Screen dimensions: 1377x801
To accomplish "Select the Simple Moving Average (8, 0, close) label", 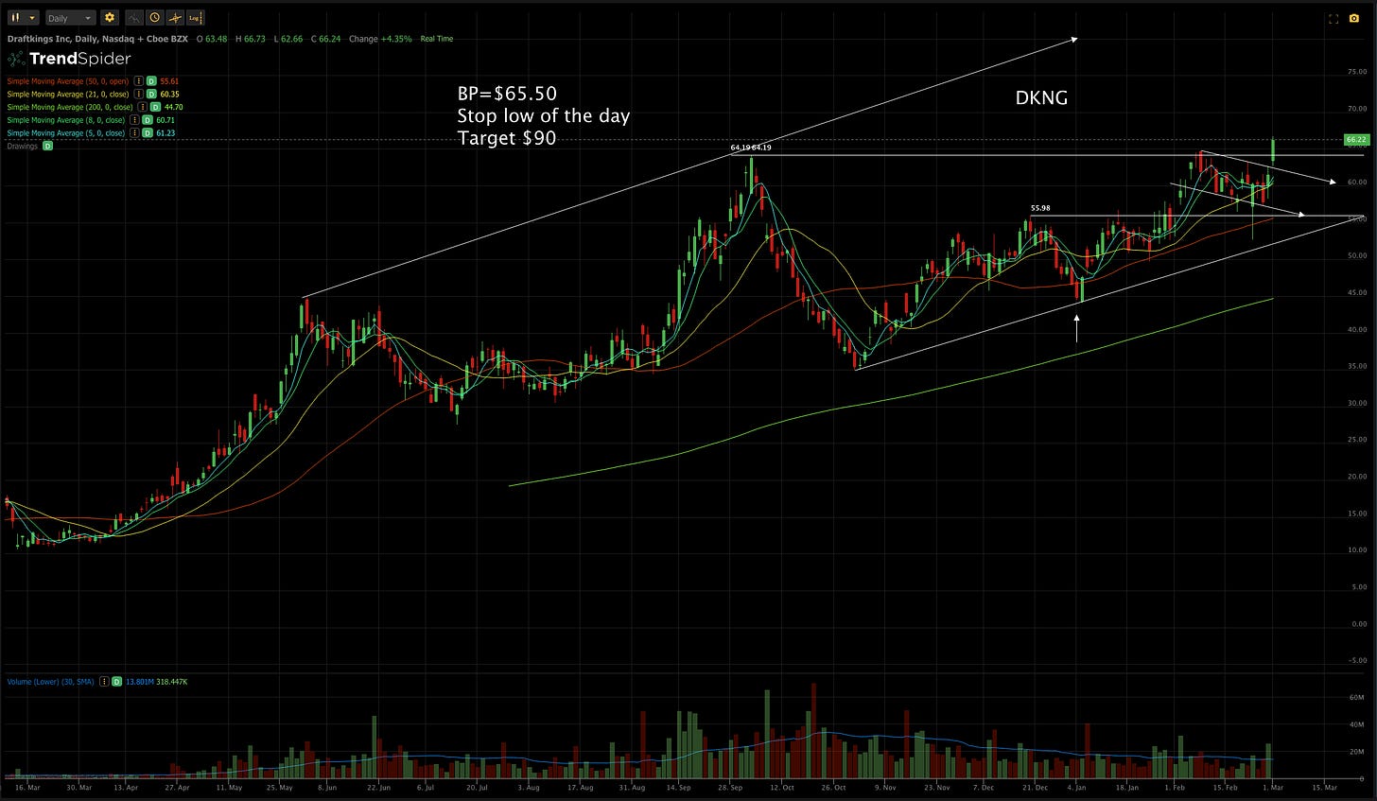I will (x=65, y=120).
